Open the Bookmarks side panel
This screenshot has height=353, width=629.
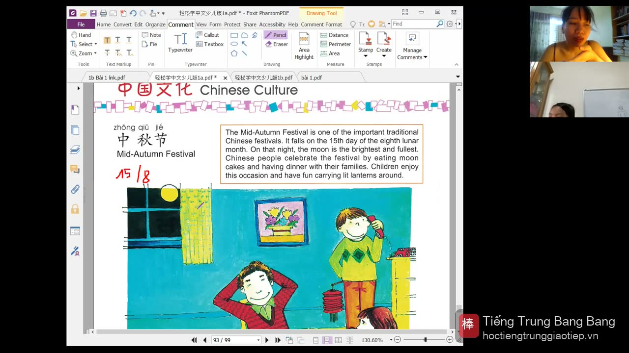click(x=75, y=110)
